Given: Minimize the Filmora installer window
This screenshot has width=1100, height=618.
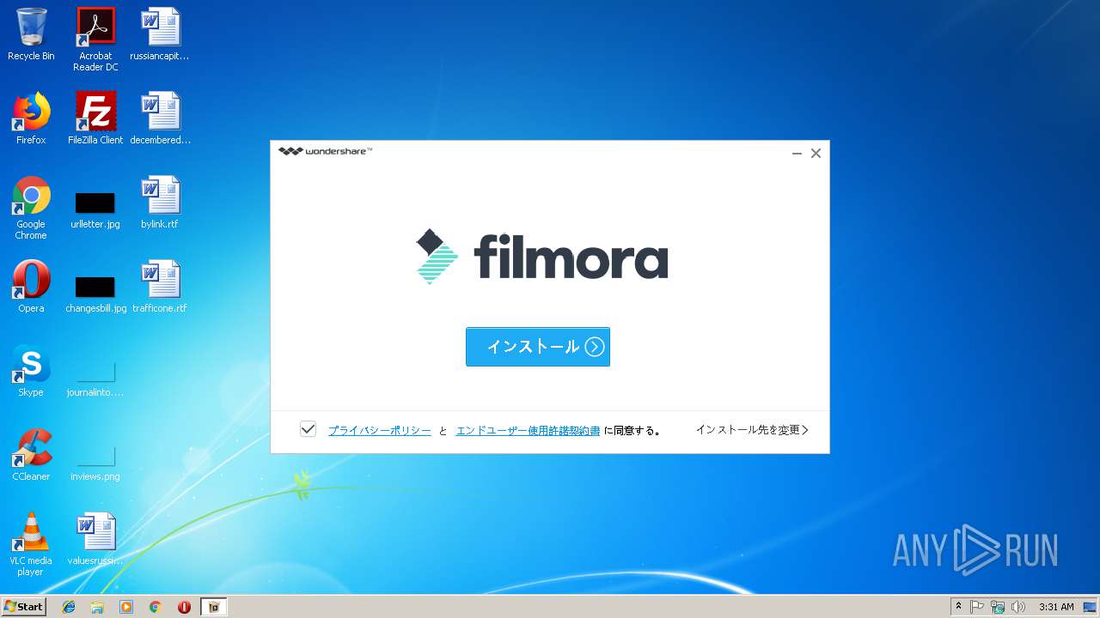Looking at the screenshot, I should [x=797, y=154].
